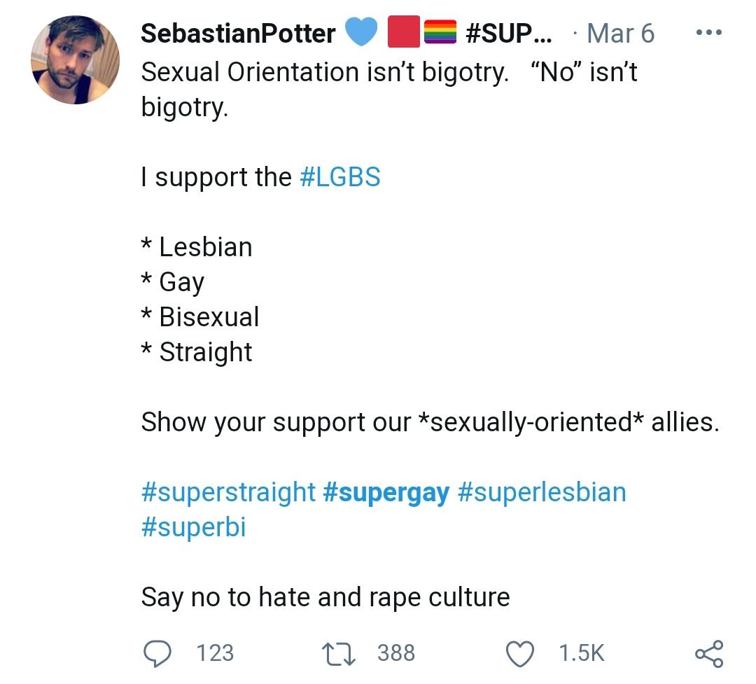Viewport: 756px width, 684px height.
Task: Click the #superbi hashtag link
Action: point(193,526)
